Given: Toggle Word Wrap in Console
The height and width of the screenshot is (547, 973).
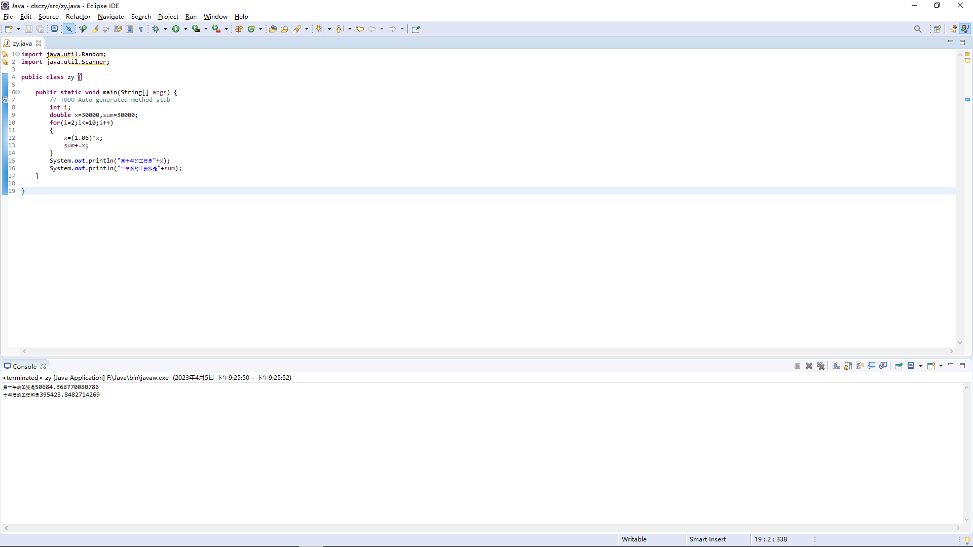Looking at the screenshot, I should coord(860,366).
